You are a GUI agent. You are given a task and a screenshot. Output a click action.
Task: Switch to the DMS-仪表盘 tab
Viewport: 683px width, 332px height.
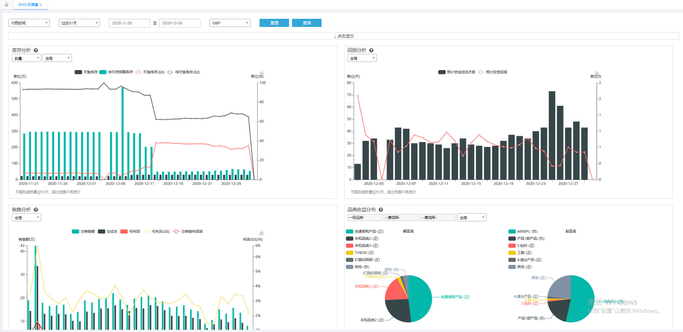pos(28,5)
